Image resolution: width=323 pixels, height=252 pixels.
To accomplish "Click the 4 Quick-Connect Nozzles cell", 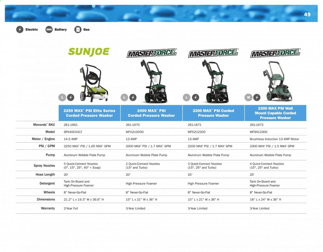I will (x=267, y=166).
